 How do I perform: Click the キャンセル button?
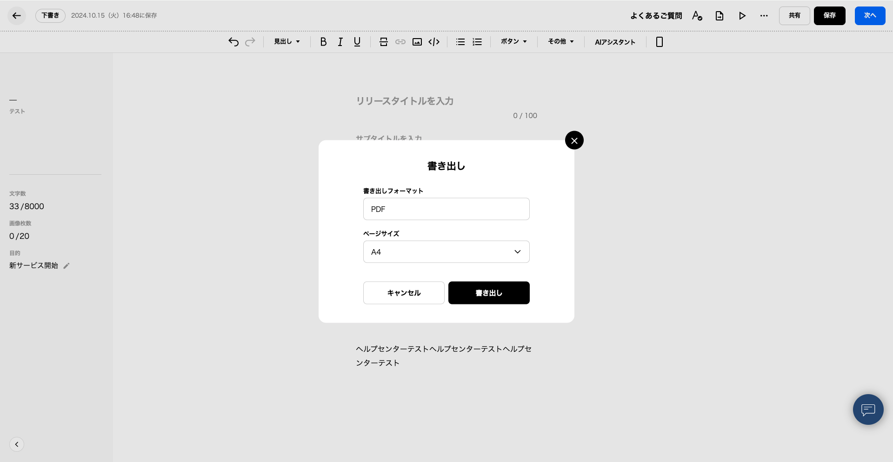[x=404, y=293]
